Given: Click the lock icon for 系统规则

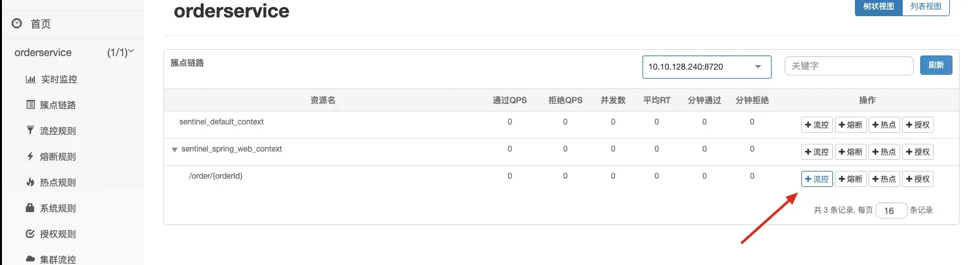Looking at the screenshot, I should (x=30, y=208).
